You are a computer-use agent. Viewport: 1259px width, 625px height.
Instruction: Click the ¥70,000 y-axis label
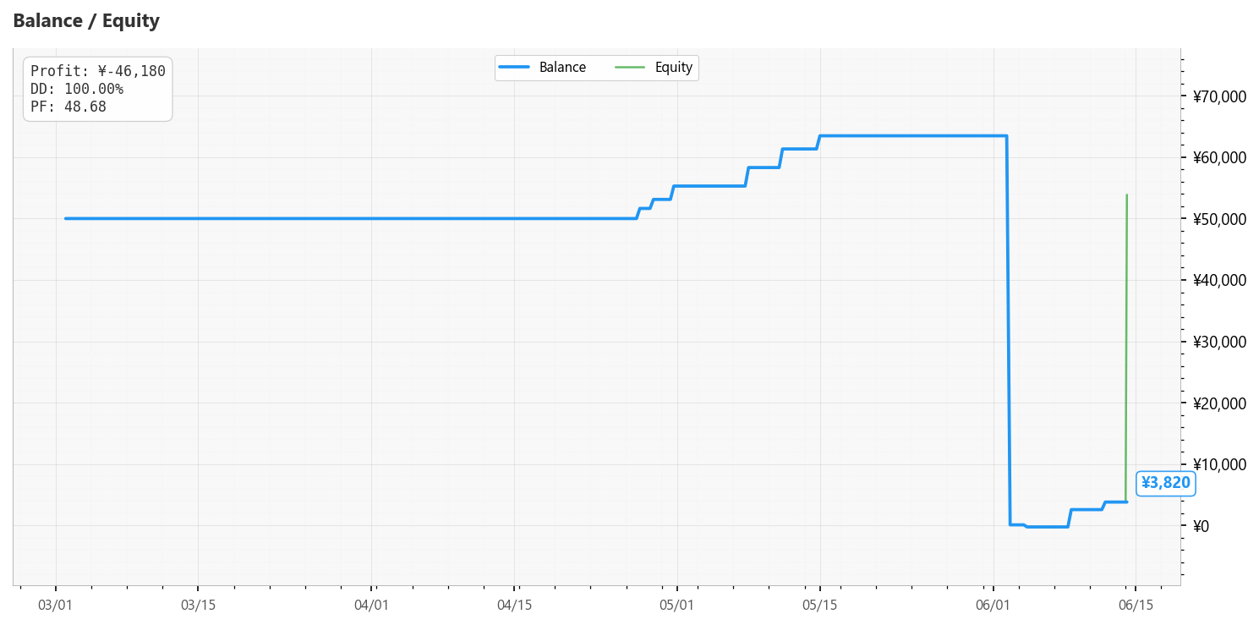point(1219,96)
